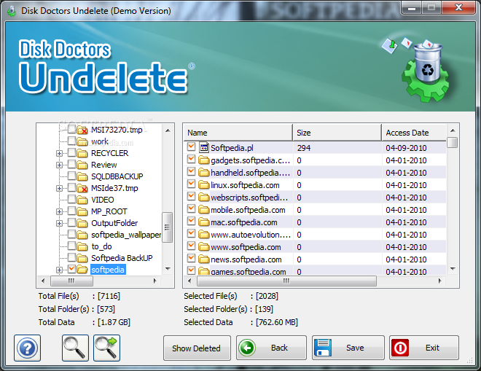481x371 pixels.
Task: Expand the MSIde37.tmp tree node
Action: (x=59, y=188)
